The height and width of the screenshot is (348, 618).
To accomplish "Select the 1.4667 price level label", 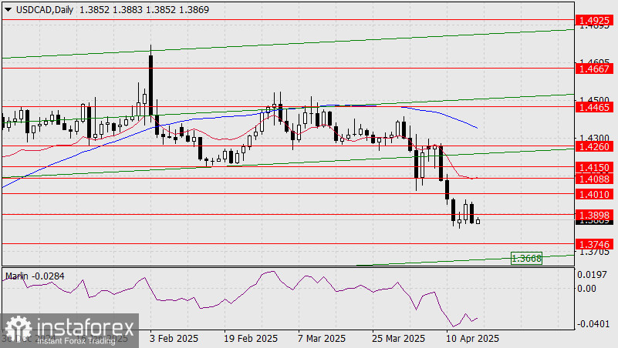I will [594, 69].
